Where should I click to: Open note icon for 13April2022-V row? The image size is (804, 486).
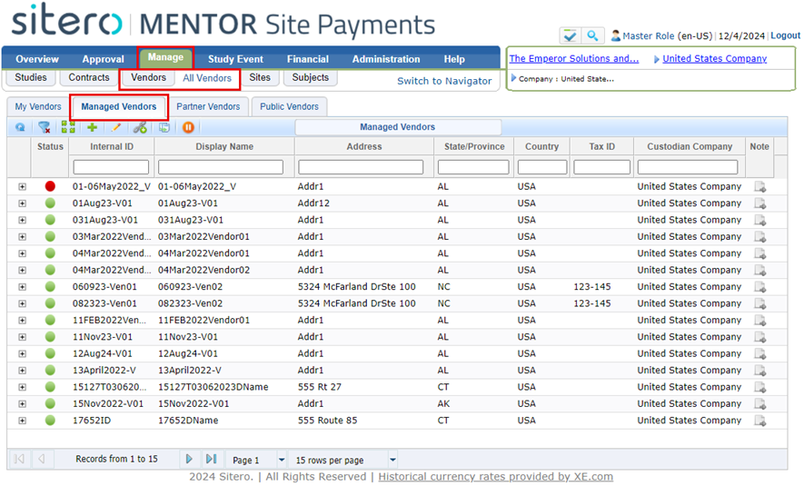(x=759, y=371)
